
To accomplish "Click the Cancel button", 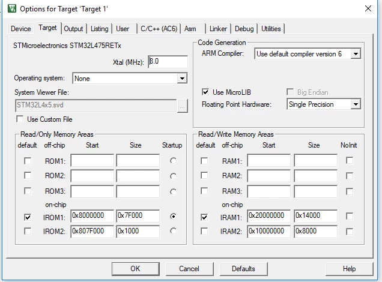I will (189, 269).
